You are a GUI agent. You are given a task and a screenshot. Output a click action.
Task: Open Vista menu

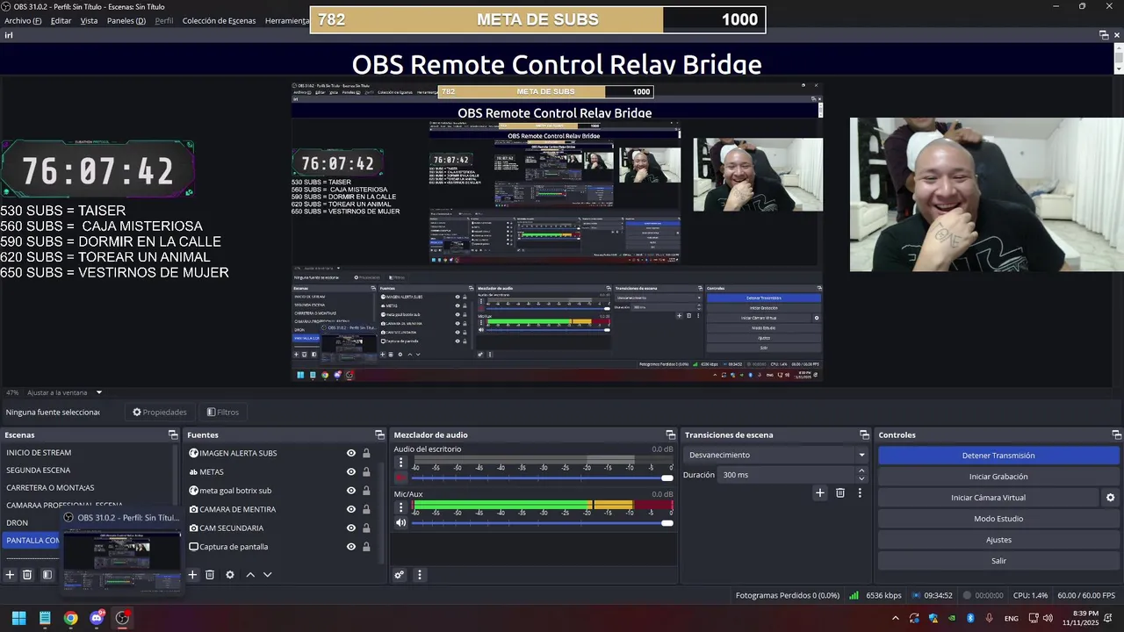[89, 20]
